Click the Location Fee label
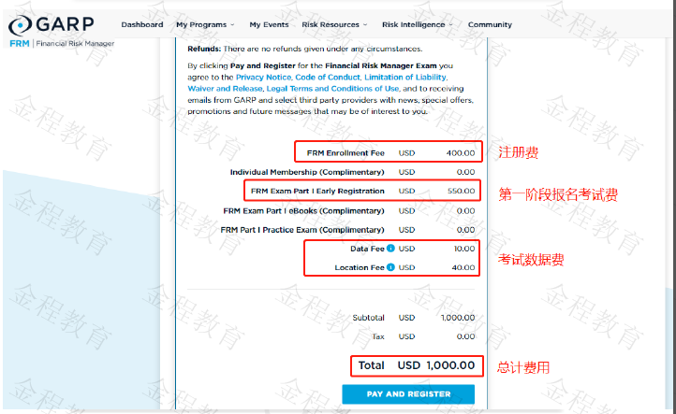The height and width of the screenshot is (414, 676). pos(360,267)
